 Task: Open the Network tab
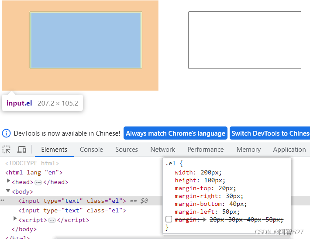(162, 150)
